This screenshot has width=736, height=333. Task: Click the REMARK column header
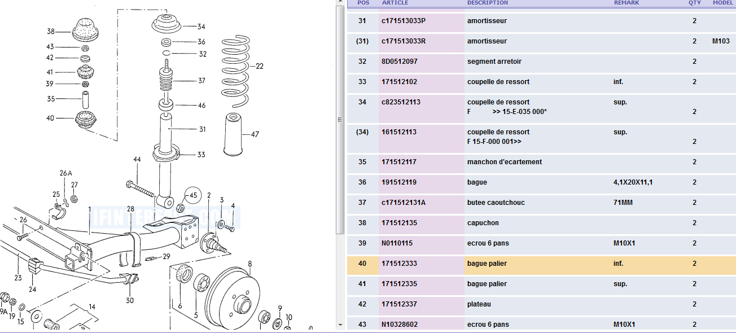(x=627, y=3)
